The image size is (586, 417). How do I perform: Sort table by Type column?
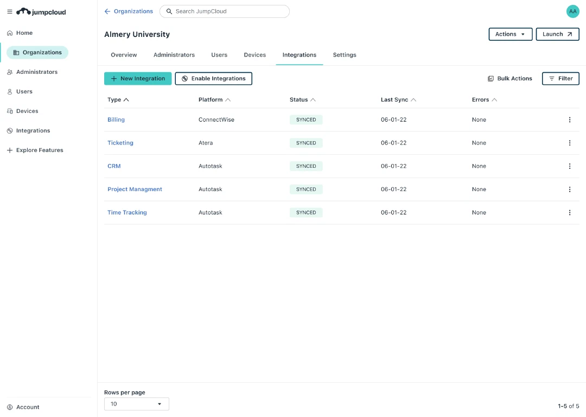(118, 99)
